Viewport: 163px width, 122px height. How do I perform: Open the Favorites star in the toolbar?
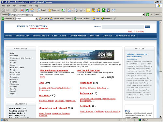tap(54, 10)
